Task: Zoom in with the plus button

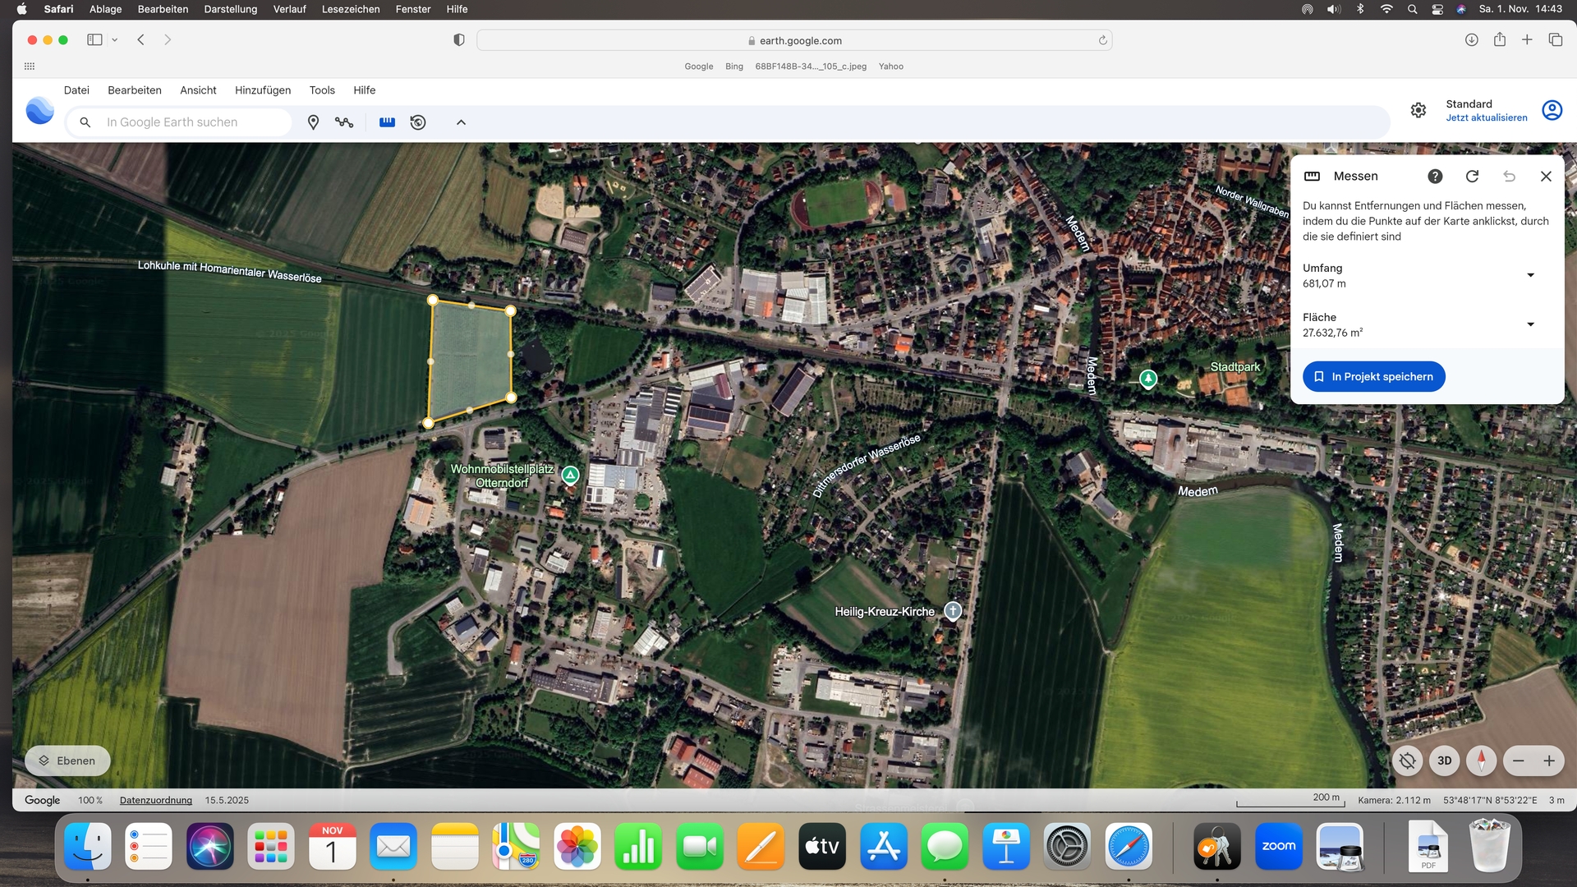Action: point(1549,761)
